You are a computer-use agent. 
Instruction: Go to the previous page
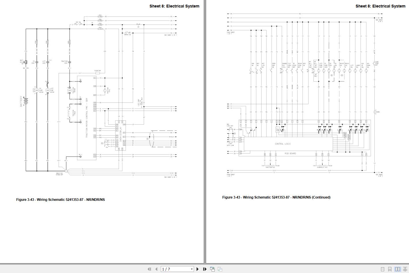coord(156,269)
